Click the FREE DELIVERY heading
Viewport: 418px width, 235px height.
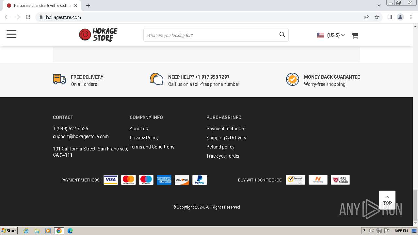[x=87, y=77]
